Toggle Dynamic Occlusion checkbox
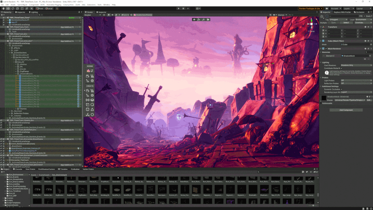The image size is (373, 210). point(342,89)
